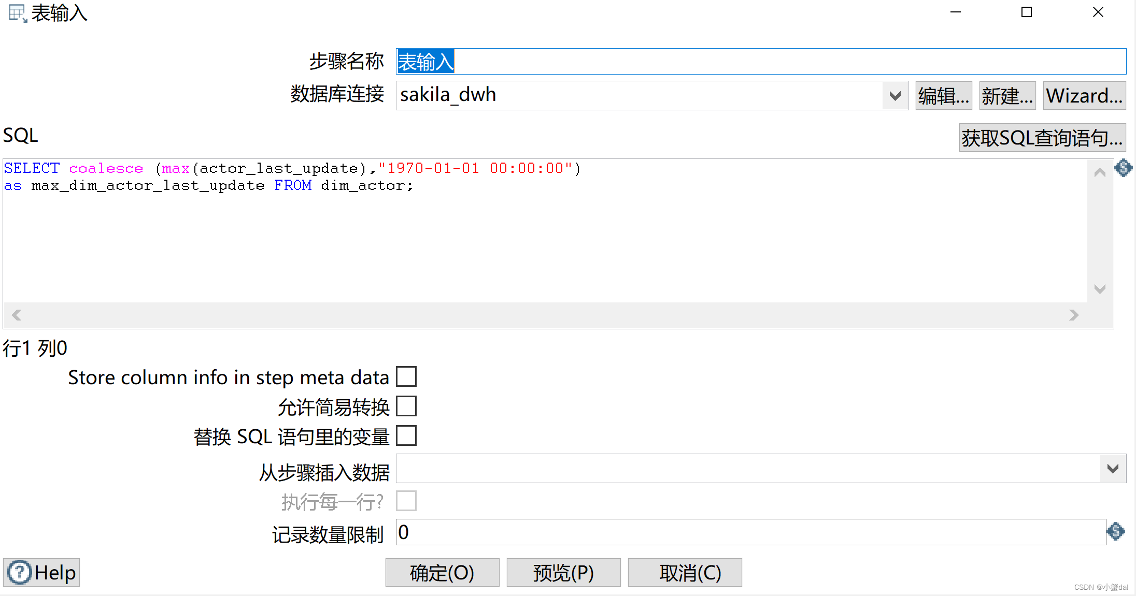Confirm settings with 确定 button
The height and width of the screenshot is (596, 1136).
pyautogui.click(x=442, y=573)
